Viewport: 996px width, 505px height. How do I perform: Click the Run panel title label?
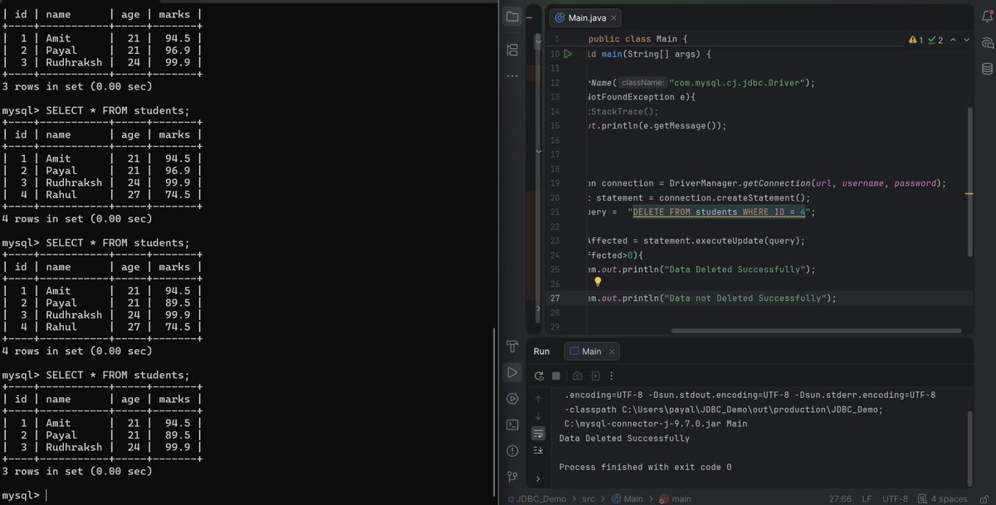click(541, 352)
